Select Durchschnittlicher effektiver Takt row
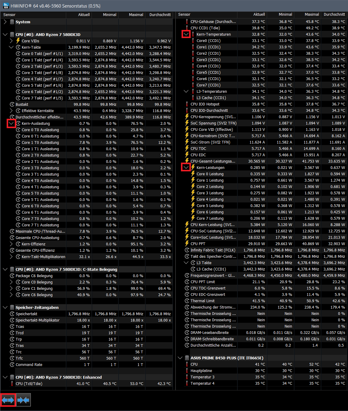 click(x=87, y=117)
